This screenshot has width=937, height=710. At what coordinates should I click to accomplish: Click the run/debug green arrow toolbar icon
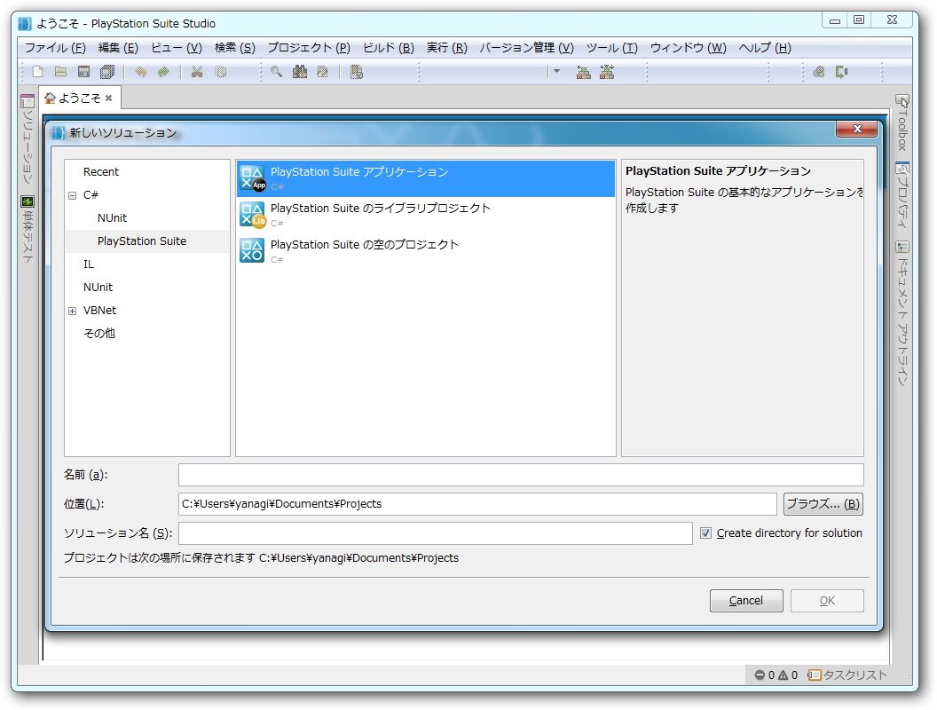point(165,72)
